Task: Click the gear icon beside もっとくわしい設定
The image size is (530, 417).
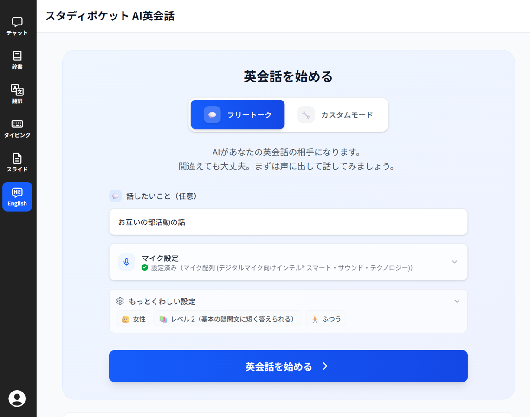Action: click(x=120, y=301)
